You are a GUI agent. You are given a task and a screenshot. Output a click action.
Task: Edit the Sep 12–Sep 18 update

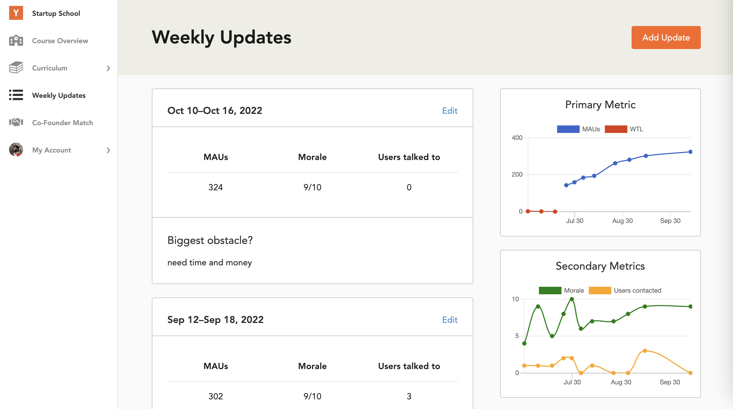pos(450,319)
